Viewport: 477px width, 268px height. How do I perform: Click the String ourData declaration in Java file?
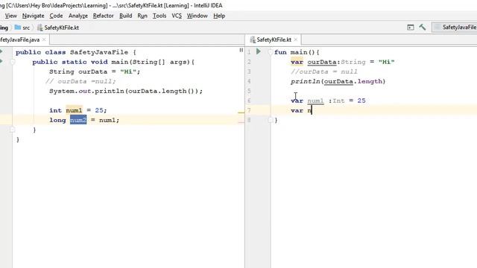[95, 71]
